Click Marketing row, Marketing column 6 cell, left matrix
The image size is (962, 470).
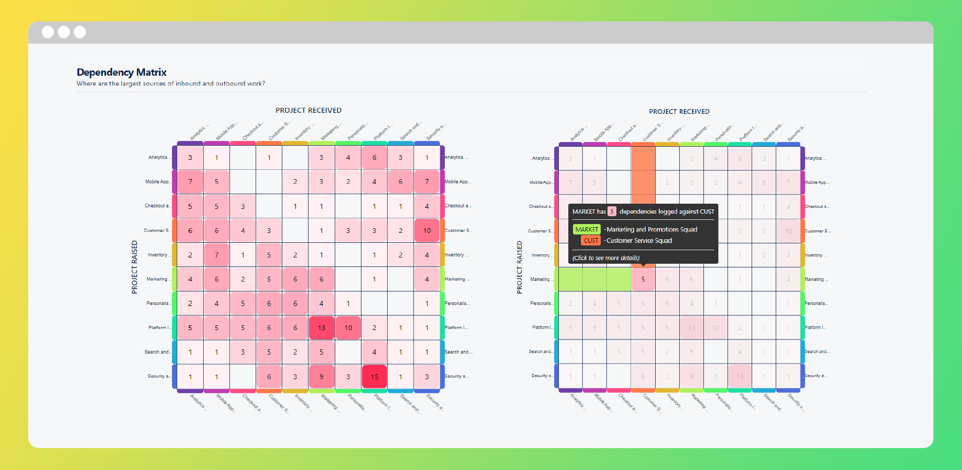coord(322,279)
